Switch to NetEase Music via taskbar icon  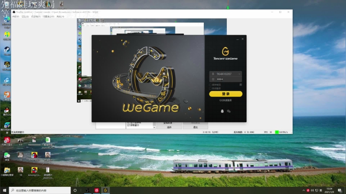click(97, 190)
